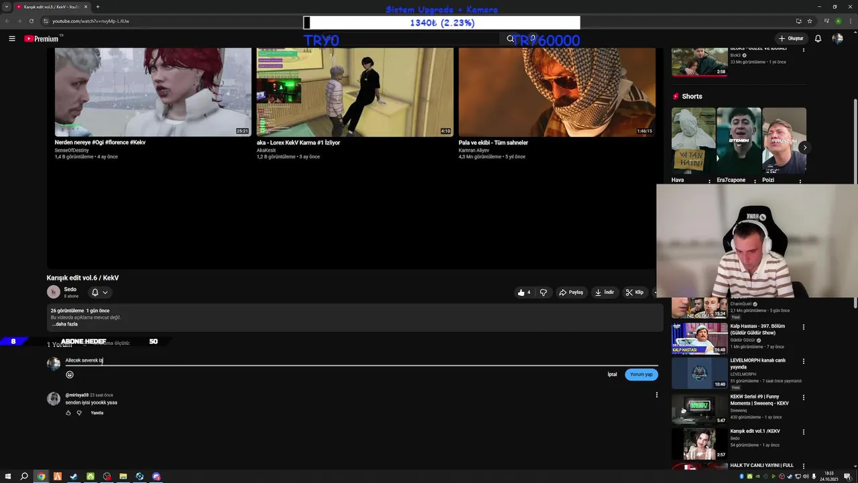This screenshot has height=483, width=858.
Task: Like the video with thumbs up
Action: point(524,292)
